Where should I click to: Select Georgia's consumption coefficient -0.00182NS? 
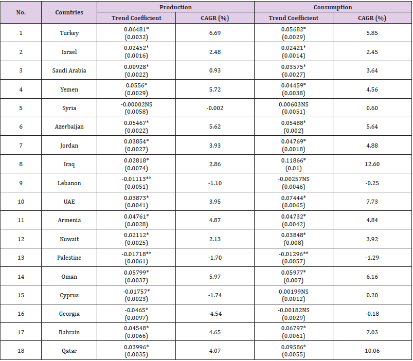(x=293, y=310)
